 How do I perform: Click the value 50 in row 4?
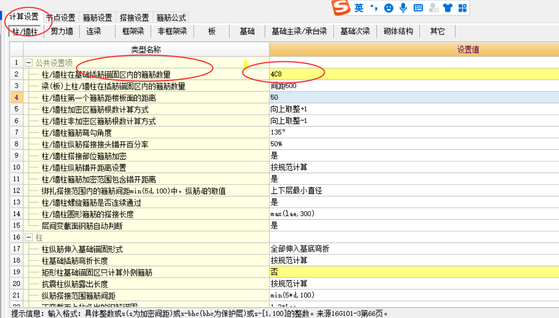[x=414, y=98]
